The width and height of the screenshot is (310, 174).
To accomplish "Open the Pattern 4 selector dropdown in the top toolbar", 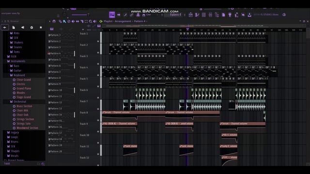I will [175, 14].
